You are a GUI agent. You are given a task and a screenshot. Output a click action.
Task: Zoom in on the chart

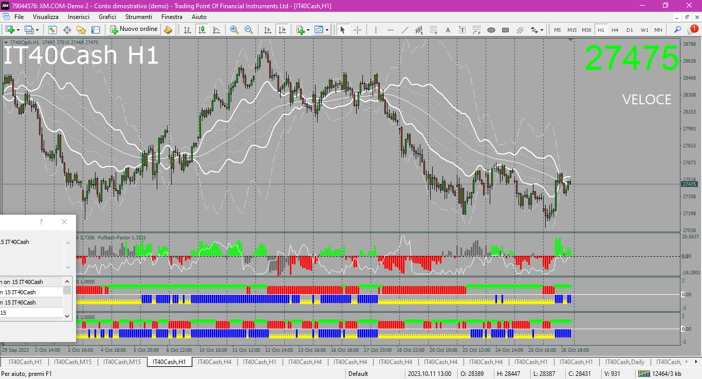(234, 30)
